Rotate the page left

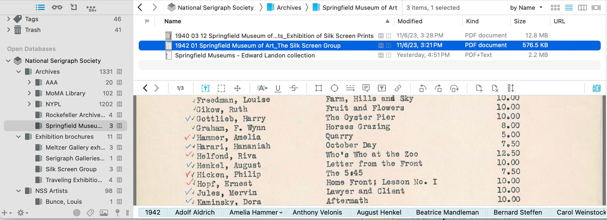click(x=422, y=88)
